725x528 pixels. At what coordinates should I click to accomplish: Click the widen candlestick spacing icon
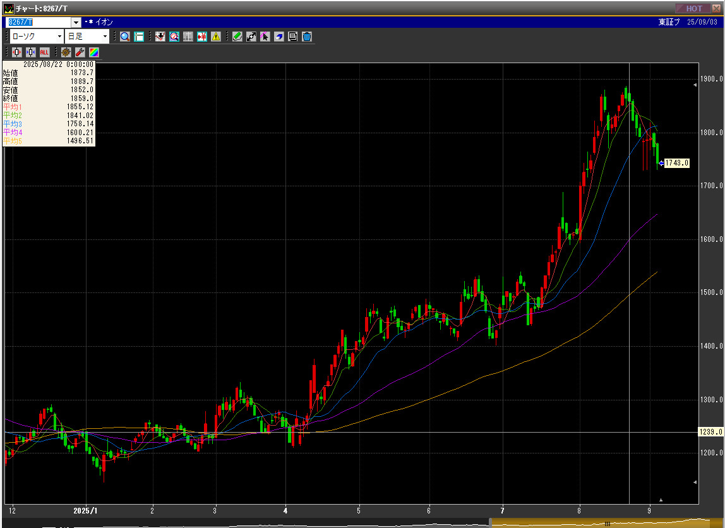16,52
